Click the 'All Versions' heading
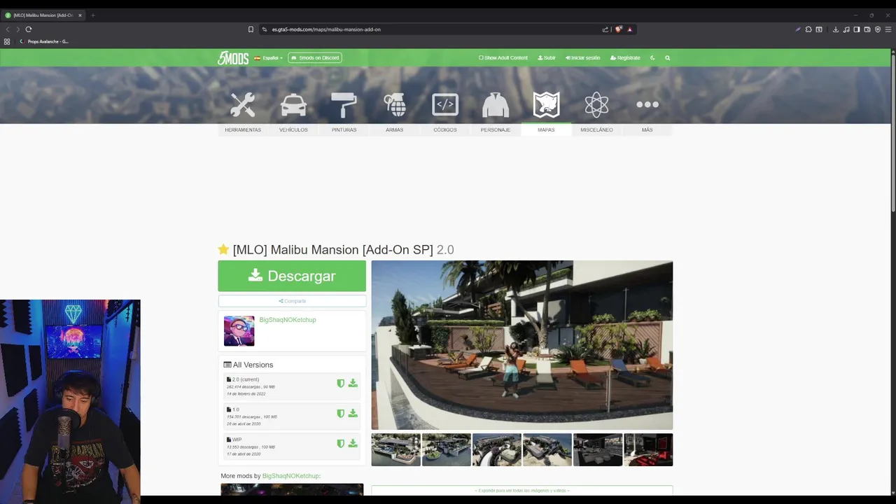Image resolution: width=896 pixels, height=504 pixels. point(248,365)
